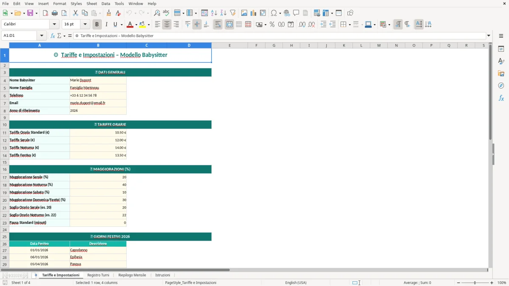Open sidebar Navigator deck

501,86
